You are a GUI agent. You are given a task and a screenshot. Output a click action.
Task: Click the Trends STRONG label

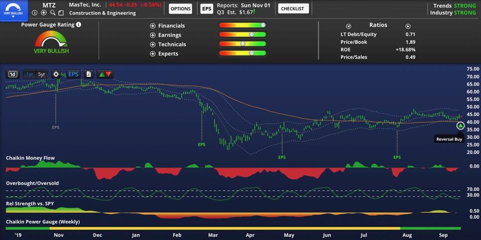(x=454, y=6)
